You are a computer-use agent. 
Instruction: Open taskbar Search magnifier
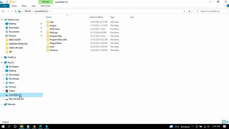[x=9, y=126]
